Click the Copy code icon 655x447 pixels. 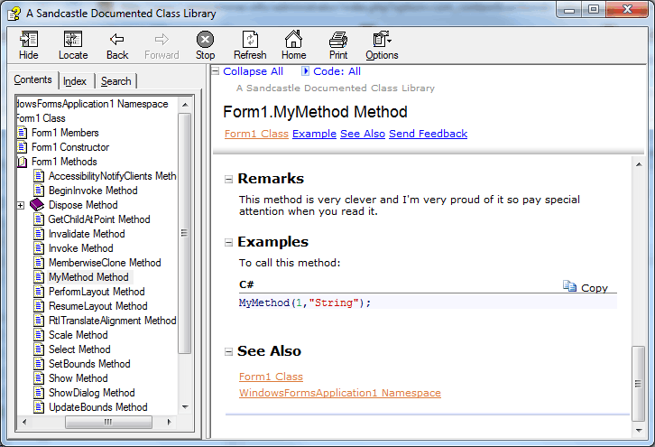click(569, 286)
